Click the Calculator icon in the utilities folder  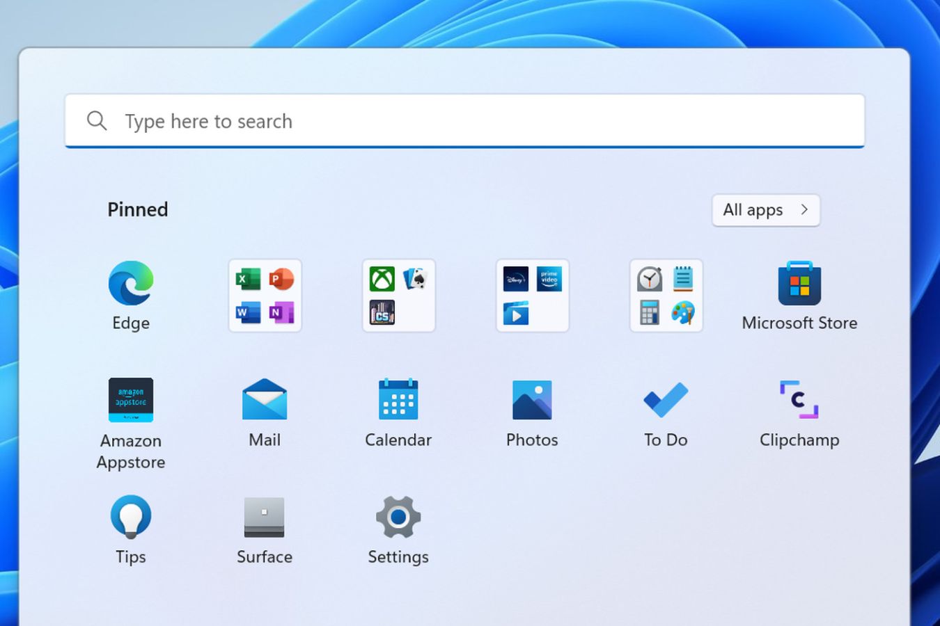650,312
